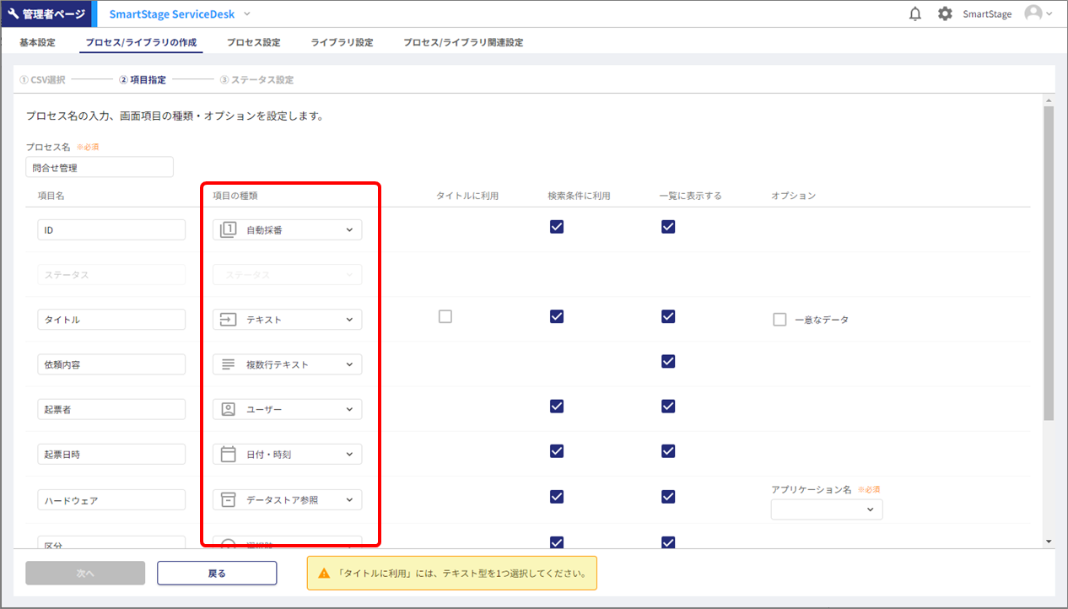Screen dimensions: 1068x609
Task: Expand the アプリケーション名 dropdown
Action: click(x=827, y=509)
